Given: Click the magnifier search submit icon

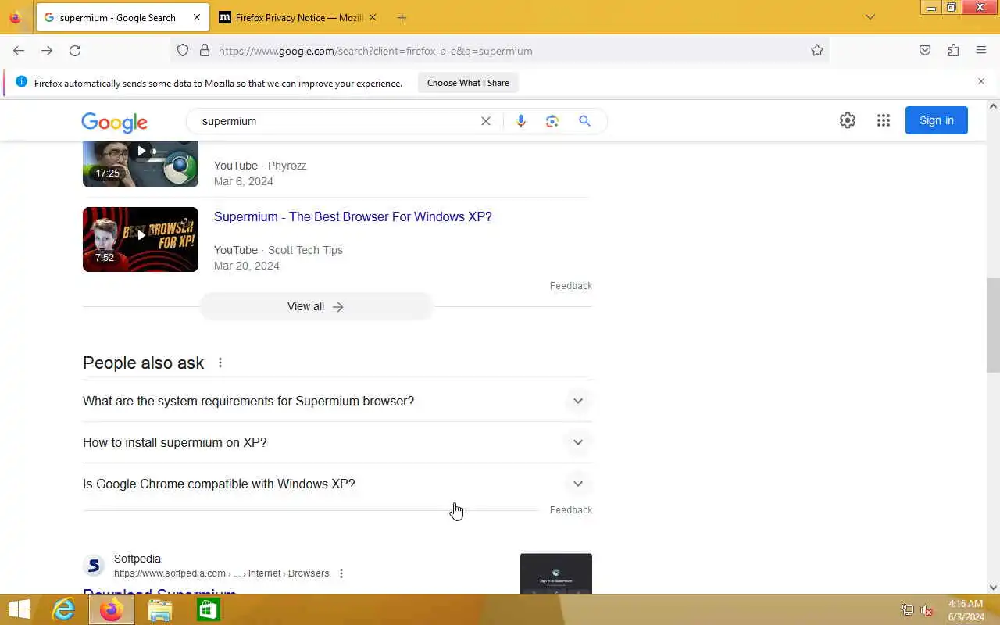Looking at the screenshot, I should click(584, 121).
